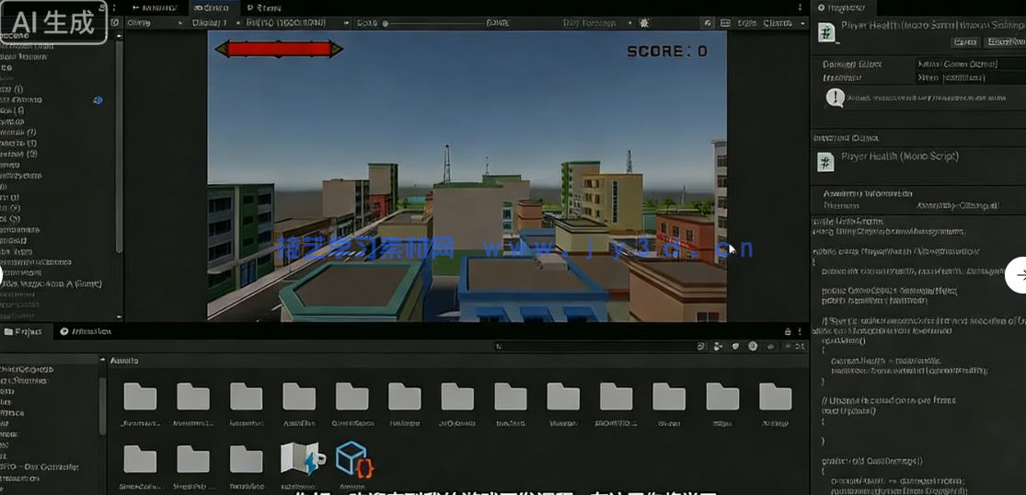1026x495 pixels.
Task: Open the blue prefab cube asset
Action: (353, 459)
